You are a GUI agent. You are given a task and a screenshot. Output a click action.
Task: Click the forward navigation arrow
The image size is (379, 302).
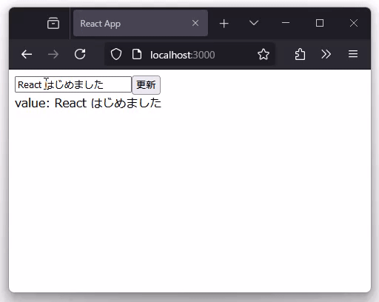[53, 54]
